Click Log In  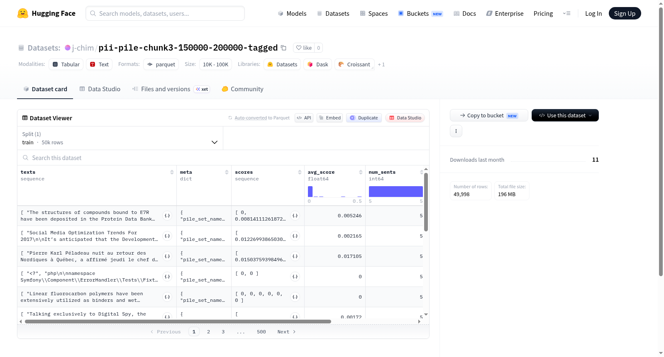click(x=593, y=13)
